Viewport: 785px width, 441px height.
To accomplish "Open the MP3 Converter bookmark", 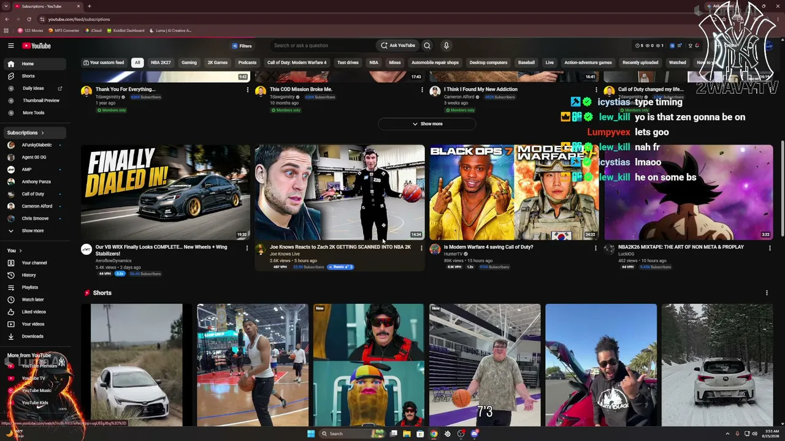I will click(x=64, y=31).
